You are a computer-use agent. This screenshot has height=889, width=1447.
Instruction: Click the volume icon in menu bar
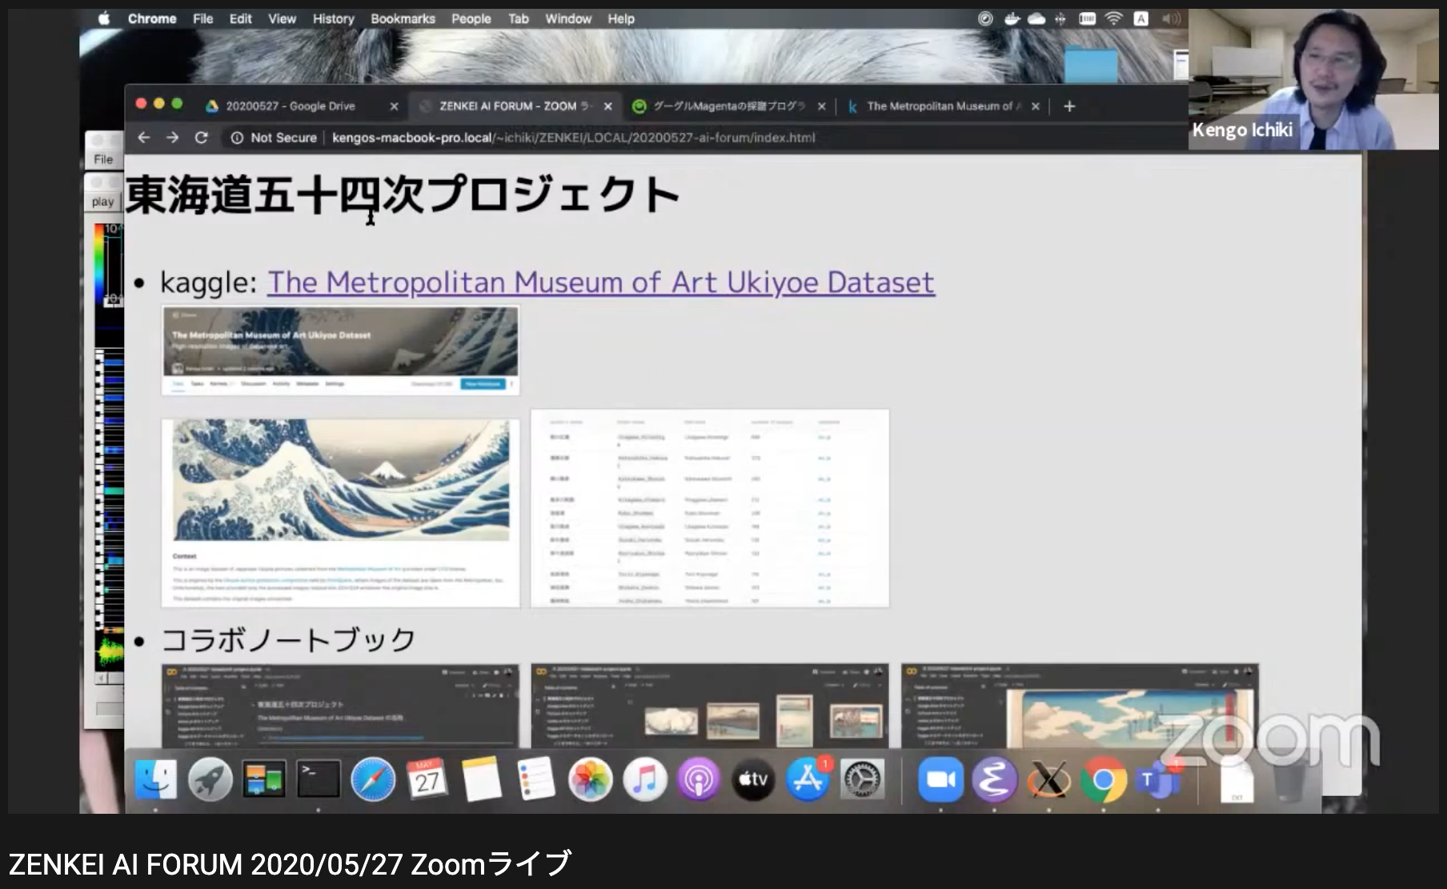(x=1171, y=18)
